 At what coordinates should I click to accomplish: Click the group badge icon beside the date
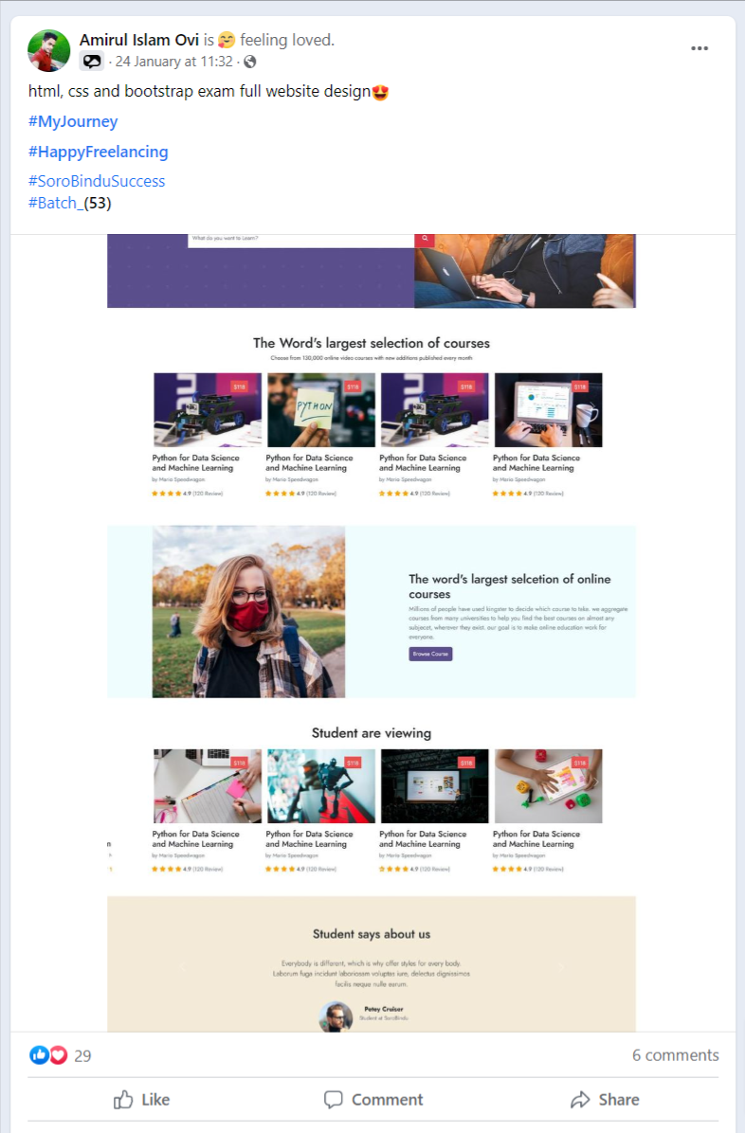point(92,62)
